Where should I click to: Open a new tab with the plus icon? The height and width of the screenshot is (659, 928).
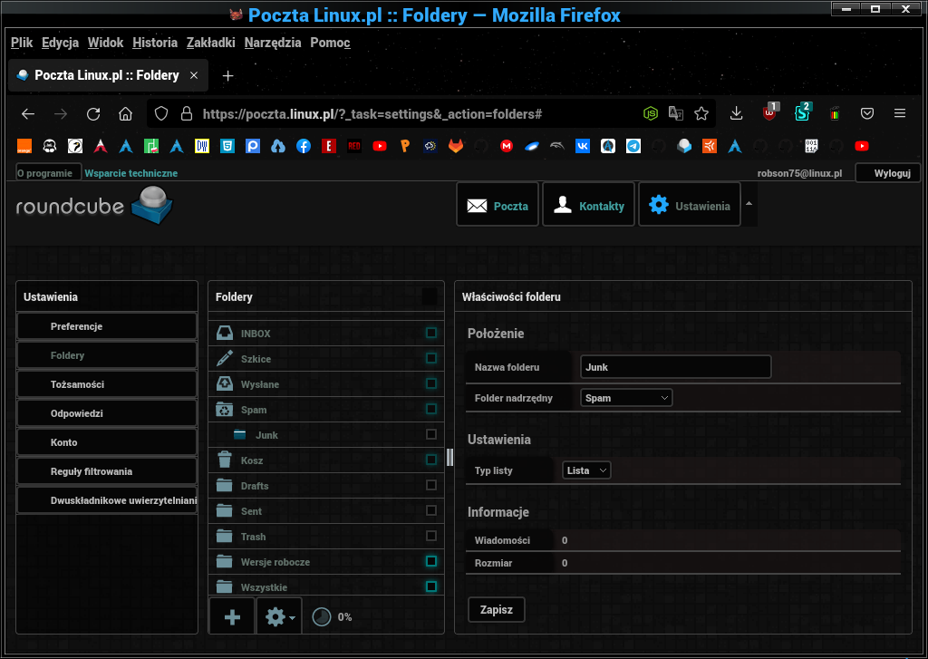pos(227,76)
